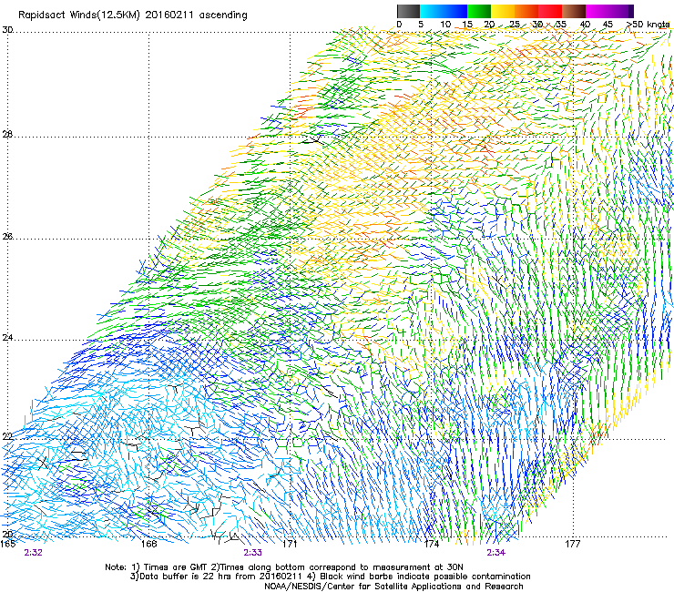674x592 pixels.
Task: Click the legend value '5'
Action: pyautogui.click(x=421, y=25)
